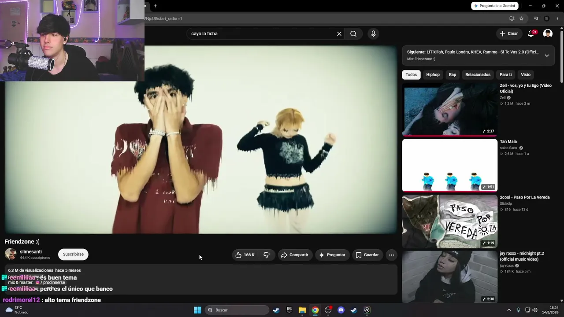
Task: Open jay roxxx midnight pt.2 thumbnail
Action: tap(450, 277)
